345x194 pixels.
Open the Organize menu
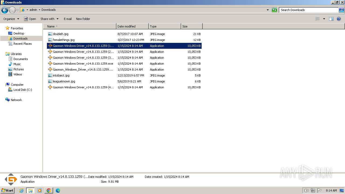point(11,19)
